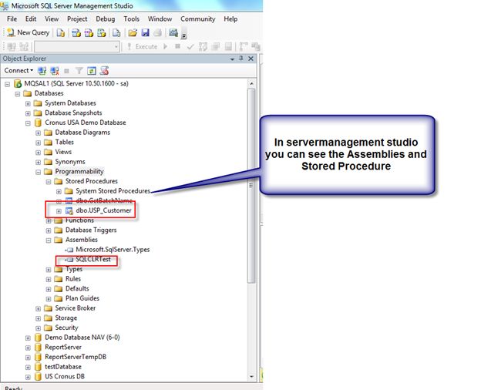This screenshot has width=481, height=390.
Task: Click the Debug play icon
Action: (165, 47)
